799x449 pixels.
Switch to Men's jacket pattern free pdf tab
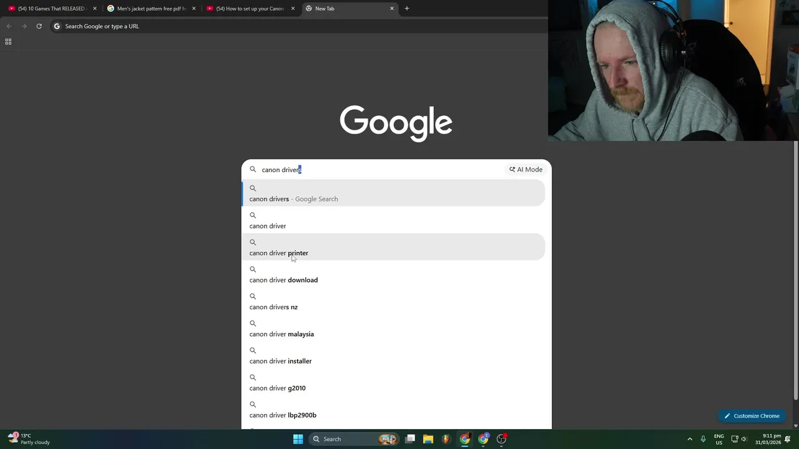[150, 9]
